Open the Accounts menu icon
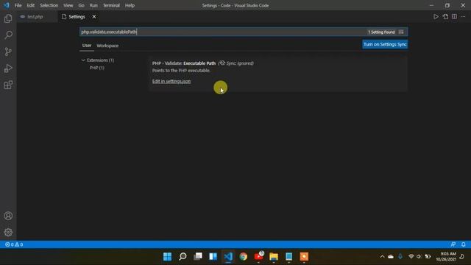471x265 pixels. coord(8,216)
